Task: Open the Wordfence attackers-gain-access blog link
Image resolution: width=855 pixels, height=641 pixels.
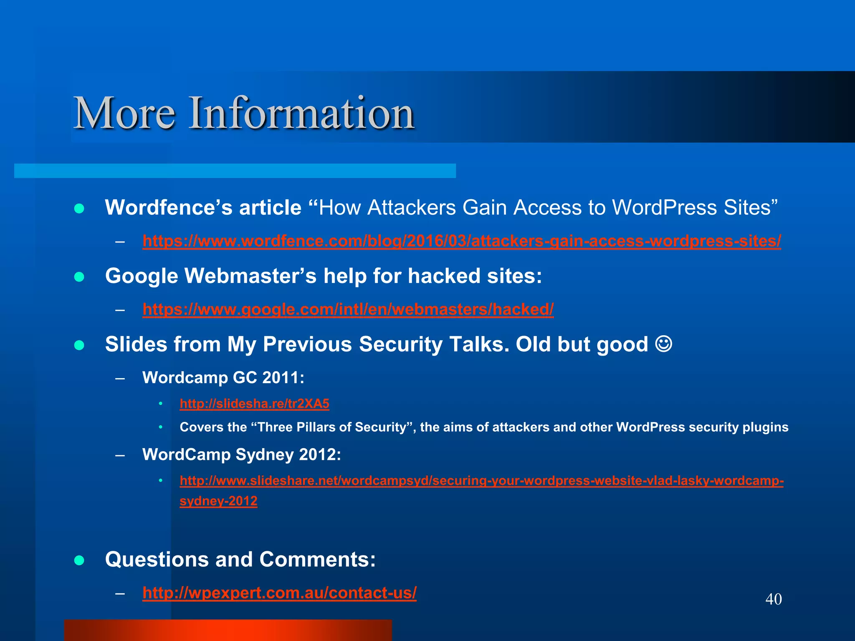Action: [461, 241]
